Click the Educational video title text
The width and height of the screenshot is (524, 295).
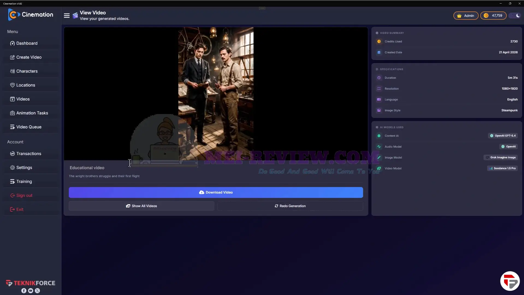87,168
